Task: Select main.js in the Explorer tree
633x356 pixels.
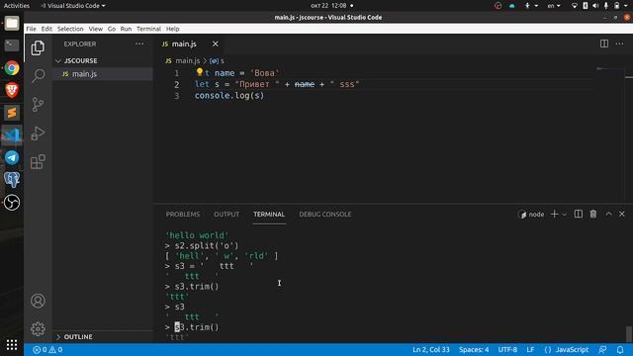Action: pyautogui.click(x=103, y=74)
